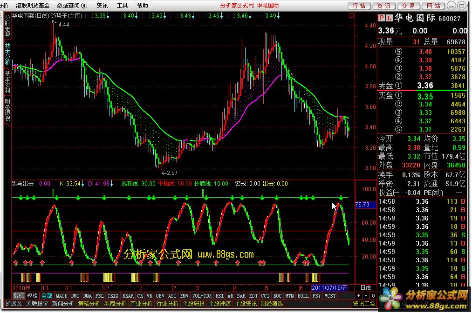Switch sub-chart indicator to ROC
This screenshot has width=472, height=313.
[277, 296]
